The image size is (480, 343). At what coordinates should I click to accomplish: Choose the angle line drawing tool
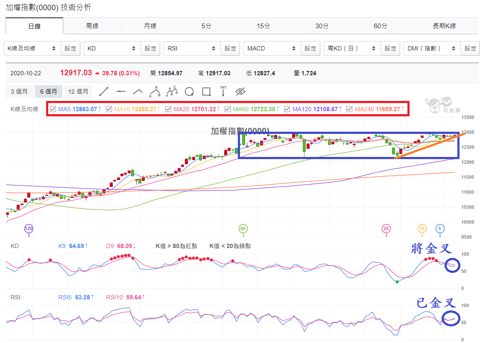coord(138,92)
